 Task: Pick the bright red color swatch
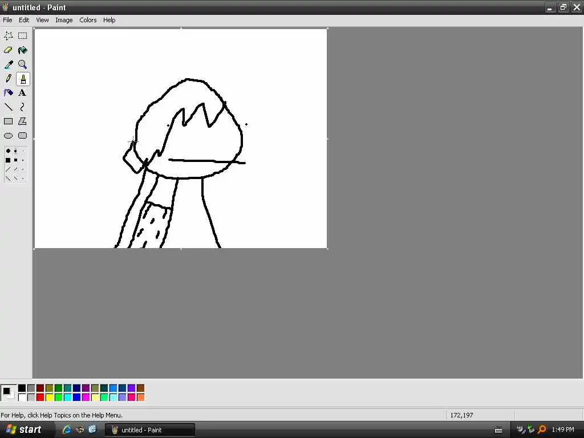pos(40,398)
